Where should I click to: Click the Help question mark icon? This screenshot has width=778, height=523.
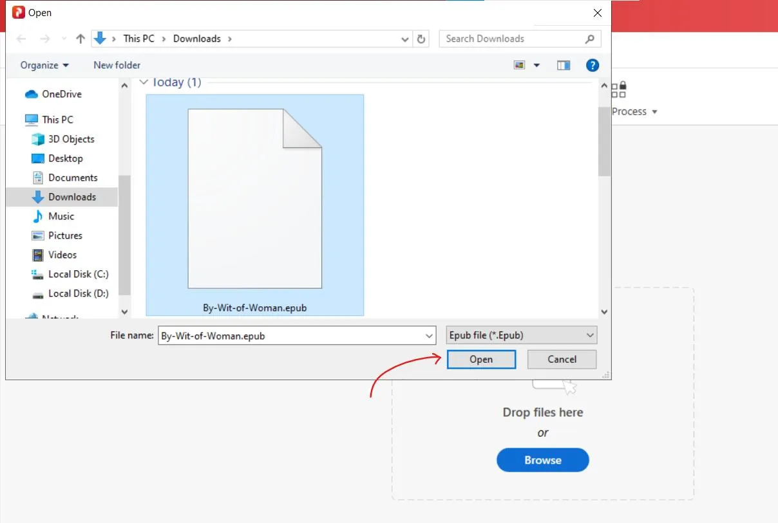coord(593,65)
